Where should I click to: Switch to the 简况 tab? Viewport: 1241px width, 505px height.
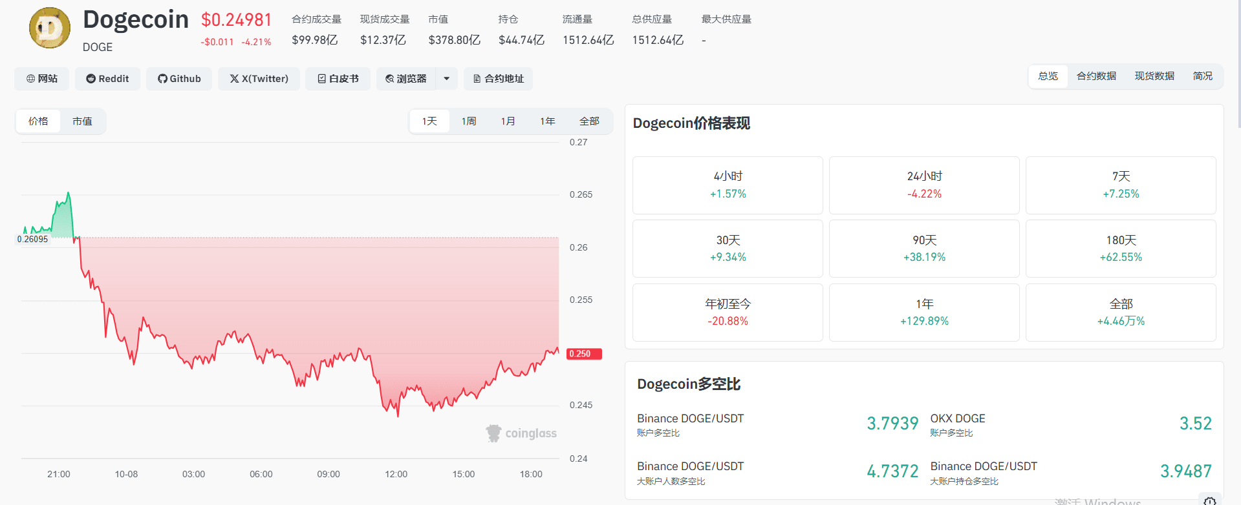click(x=1202, y=76)
